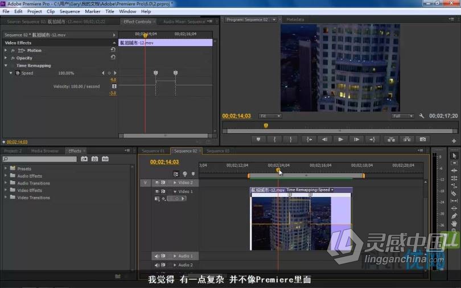
Task: Open the Fit zoom level dropdown
Action: pyautogui.click(x=270, y=116)
